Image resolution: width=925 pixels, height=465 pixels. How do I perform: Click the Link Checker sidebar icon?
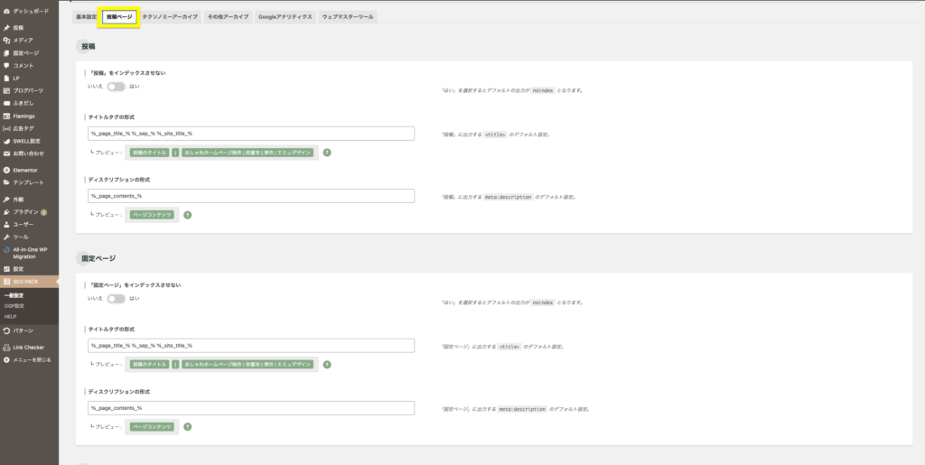point(6,347)
